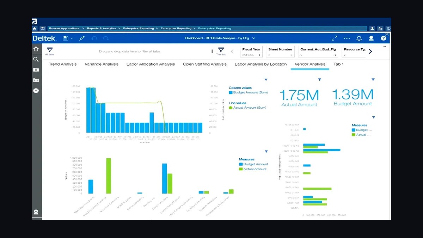Click the drag and drop all-tabs filter area

130,51
